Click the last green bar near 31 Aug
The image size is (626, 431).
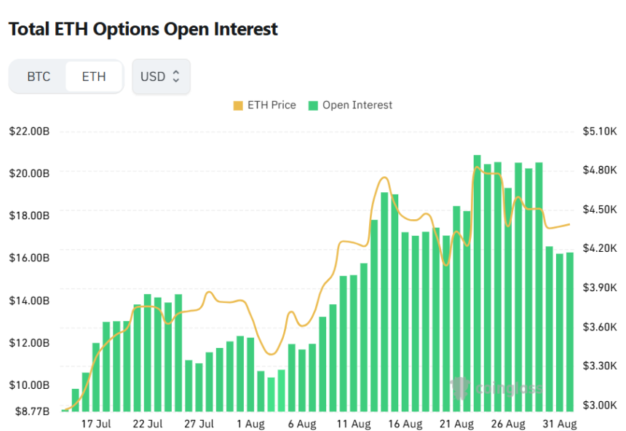[570, 332]
